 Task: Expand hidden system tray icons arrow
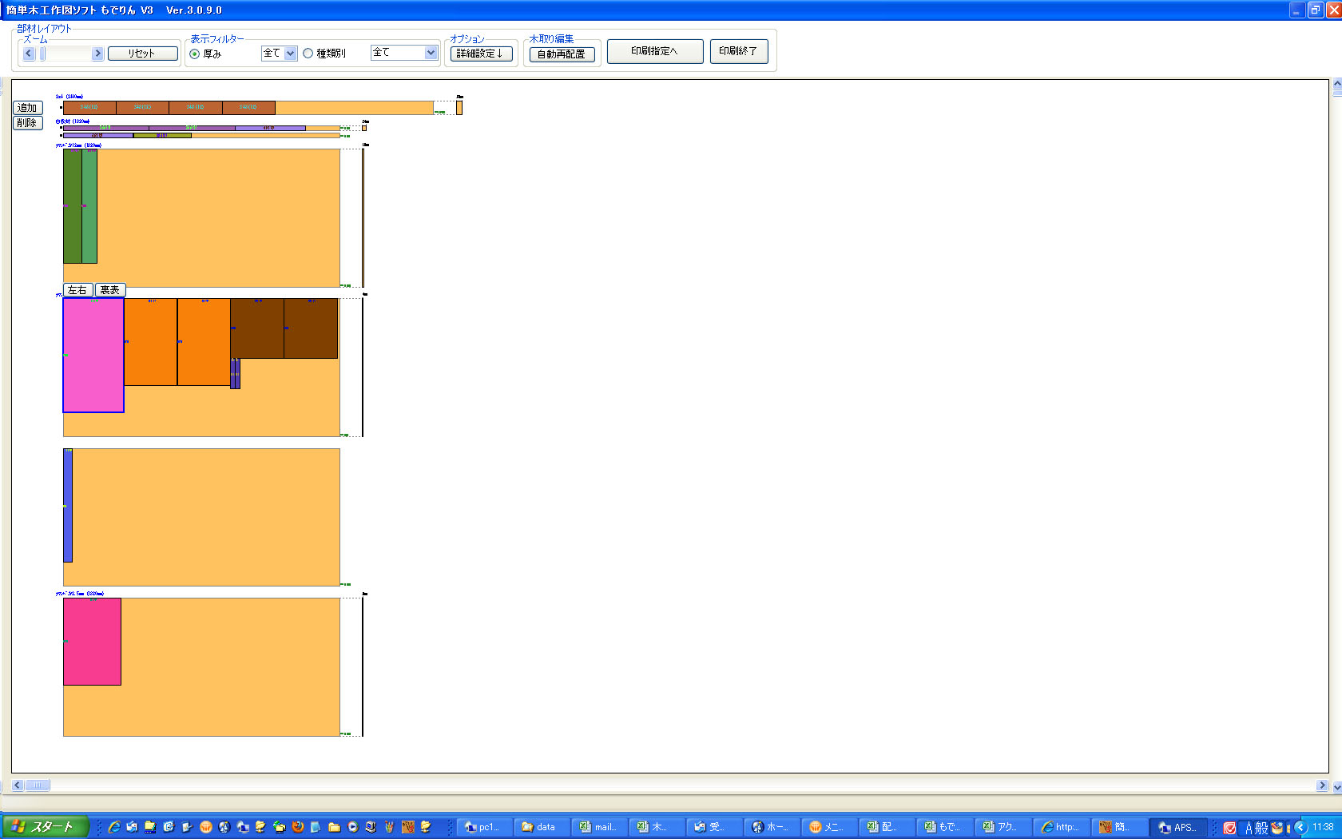(x=1300, y=828)
